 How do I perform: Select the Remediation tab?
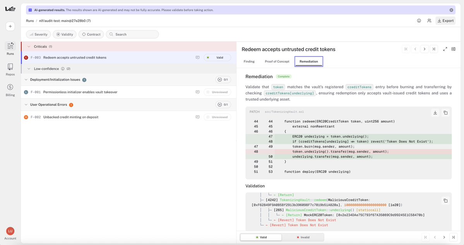point(309,62)
